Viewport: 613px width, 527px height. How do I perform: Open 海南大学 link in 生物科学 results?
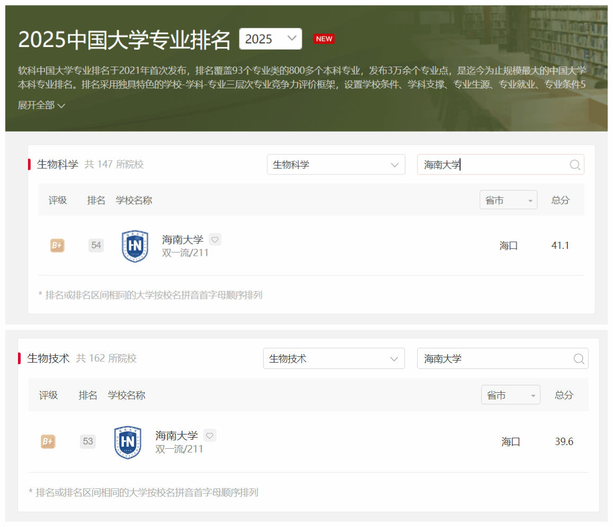pyautogui.click(x=183, y=239)
